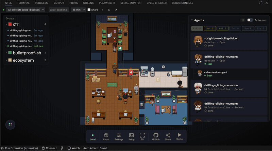The height and width of the screenshot is (151, 272).
Task: Open the PORTS tab
Action: pos(73,3)
